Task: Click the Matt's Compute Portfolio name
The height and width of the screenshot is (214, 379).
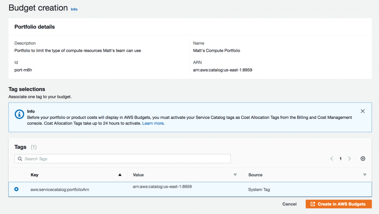Action: pos(216,50)
